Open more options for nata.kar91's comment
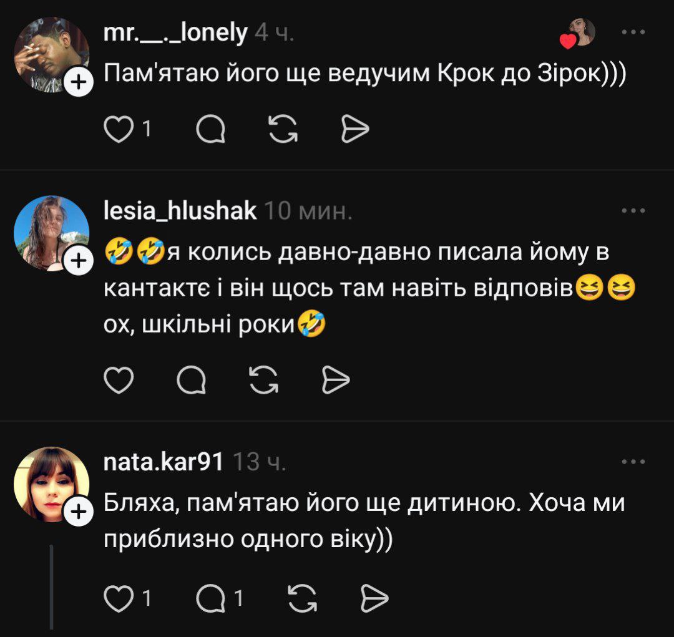674x637 pixels. click(633, 462)
